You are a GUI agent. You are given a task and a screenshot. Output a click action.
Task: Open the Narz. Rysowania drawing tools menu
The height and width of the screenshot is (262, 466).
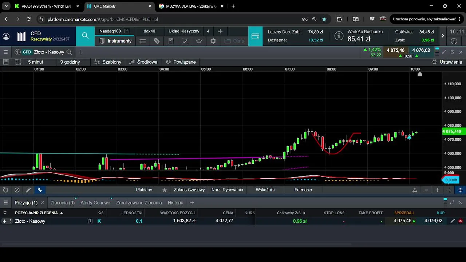click(227, 190)
